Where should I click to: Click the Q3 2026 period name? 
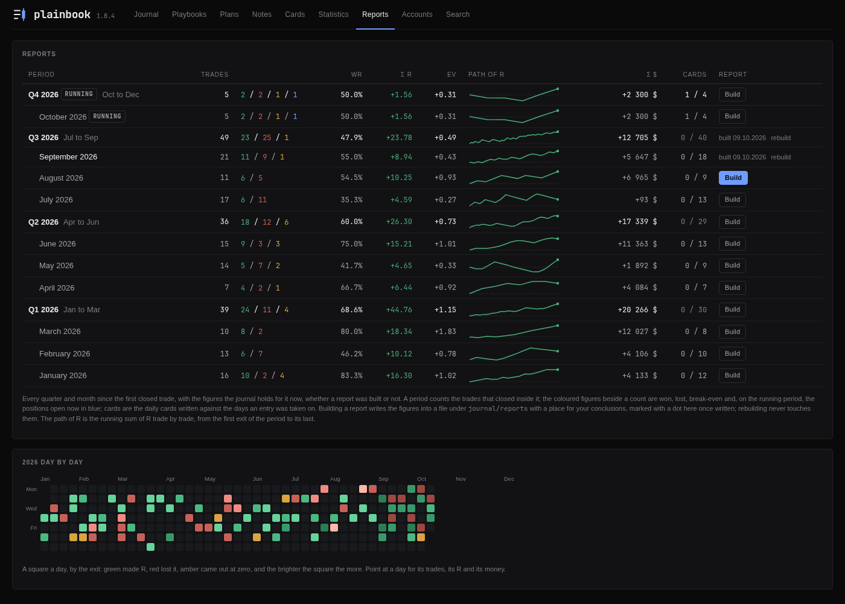click(x=43, y=138)
